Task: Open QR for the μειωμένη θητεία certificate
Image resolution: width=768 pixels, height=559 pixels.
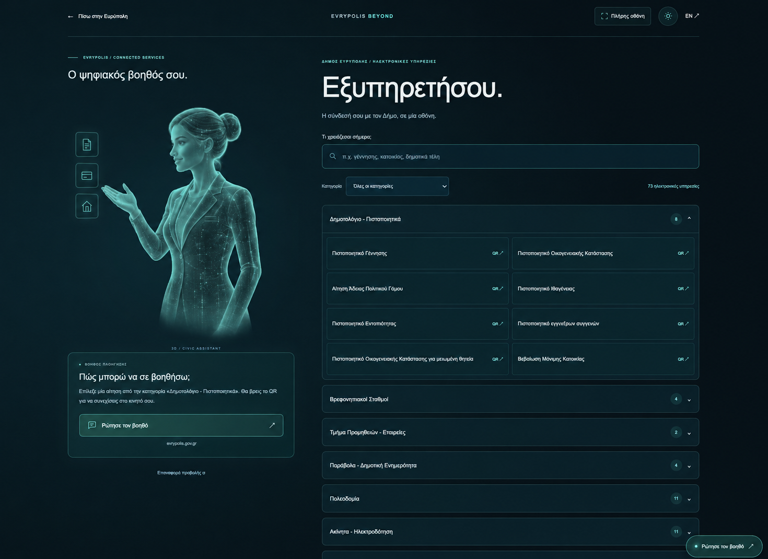Action: pos(497,359)
